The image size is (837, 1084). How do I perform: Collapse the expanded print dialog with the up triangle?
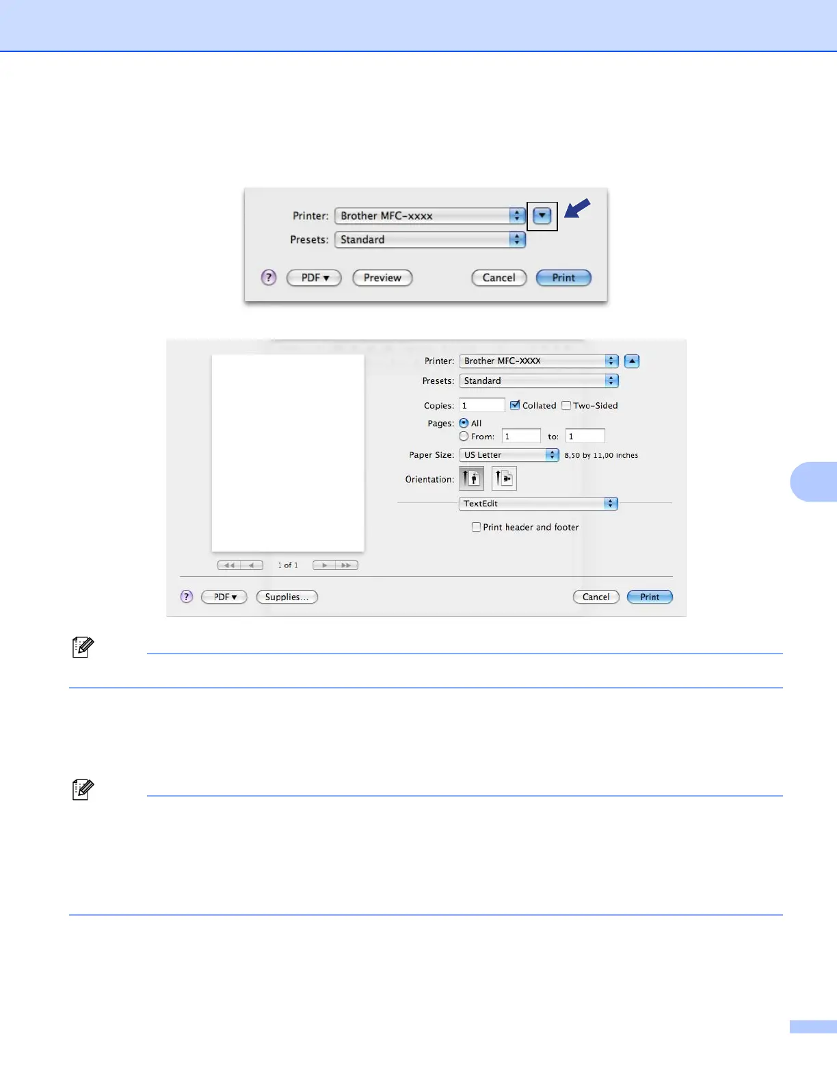click(x=632, y=361)
